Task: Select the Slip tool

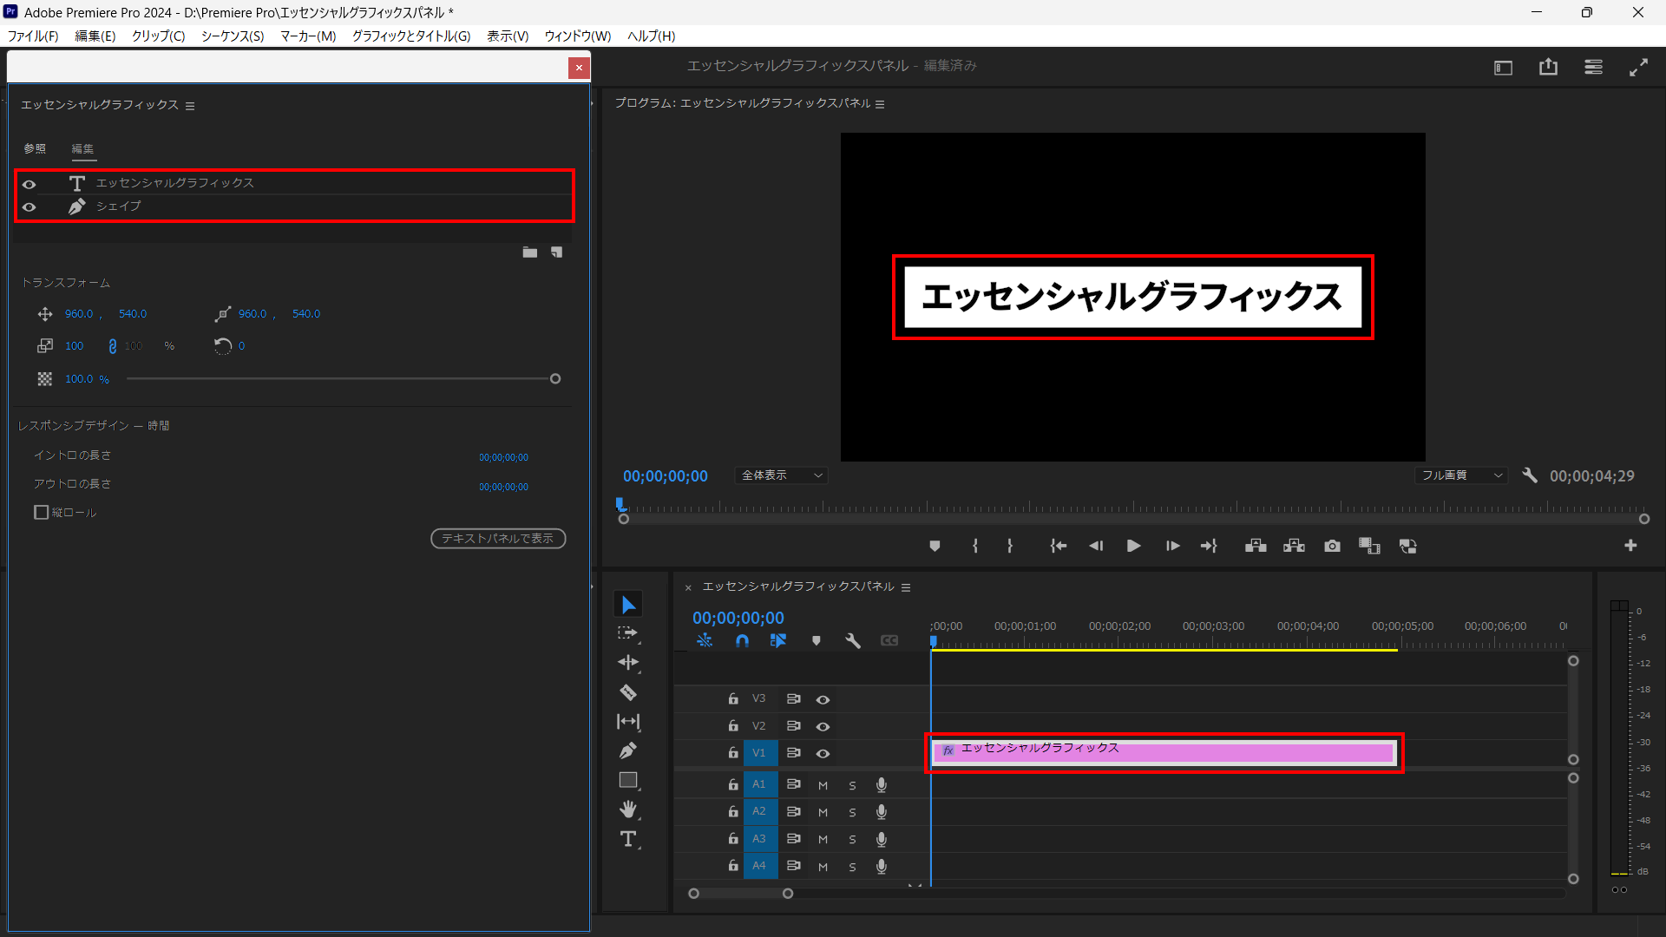Action: pos(628,722)
